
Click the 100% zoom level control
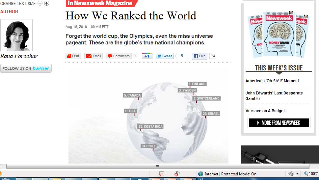click(x=311, y=174)
